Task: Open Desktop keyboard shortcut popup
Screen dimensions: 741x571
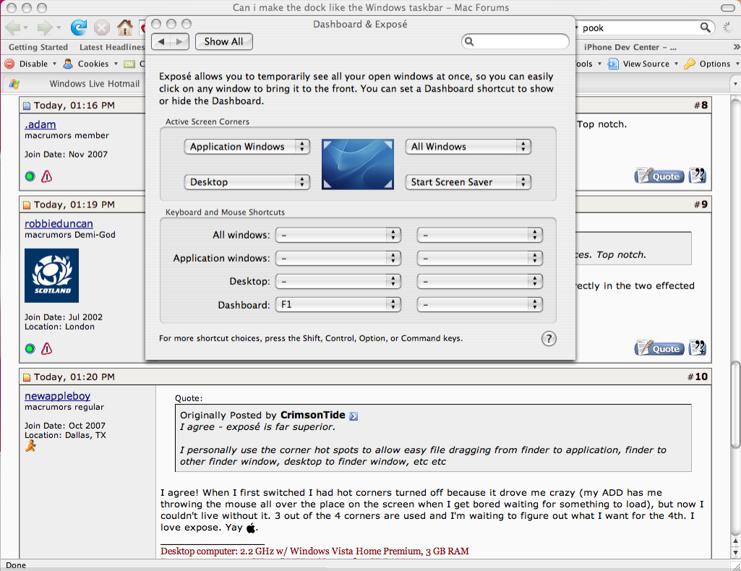Action: pyautogui.click(x=338, y=281)
